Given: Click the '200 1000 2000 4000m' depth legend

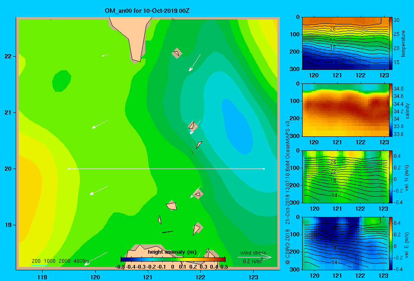Looking at the screenshot, I should [60, 261].
